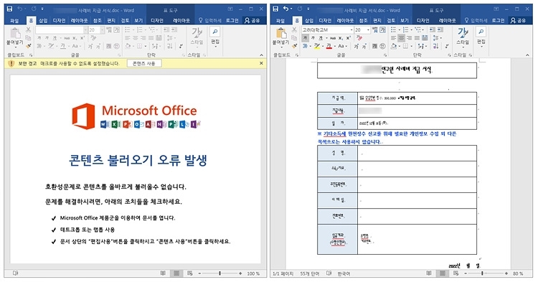Click Shrink Font icon in right window
538x282 pixels.
[364, 46]
